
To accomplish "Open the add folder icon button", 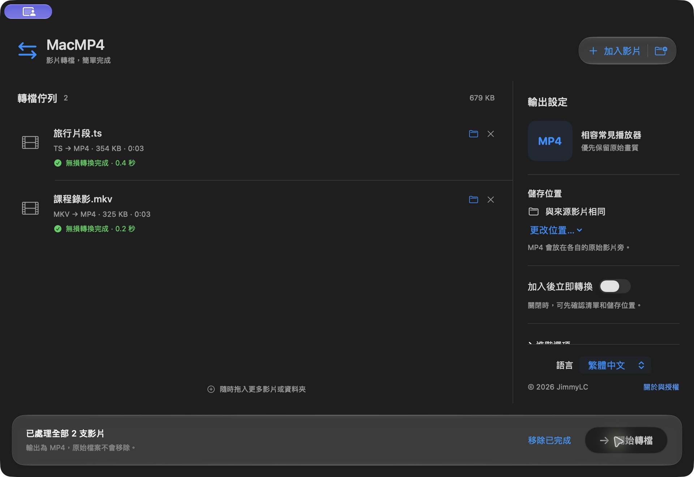I will point(661,51).
